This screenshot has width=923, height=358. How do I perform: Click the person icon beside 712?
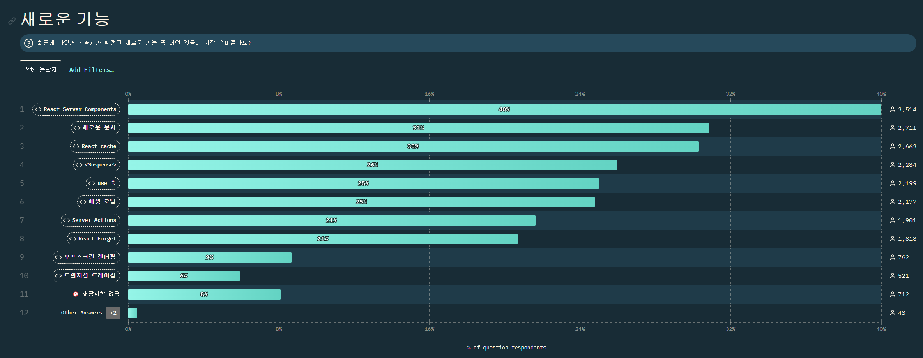[893, 294]
